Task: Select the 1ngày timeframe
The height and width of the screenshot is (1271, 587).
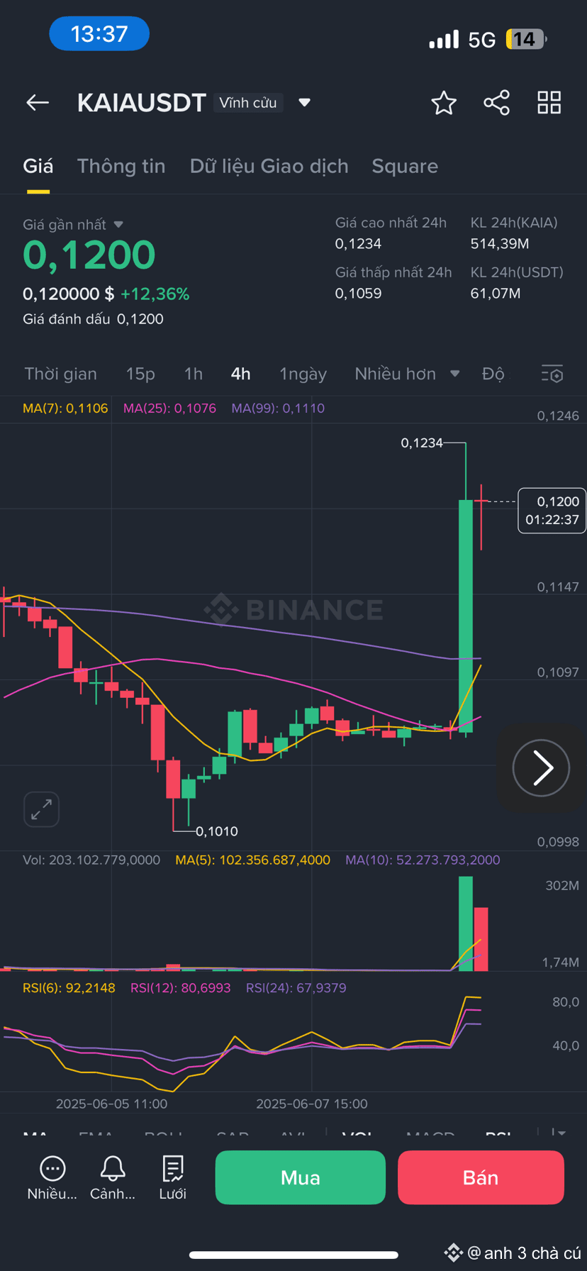Action: 303,374
